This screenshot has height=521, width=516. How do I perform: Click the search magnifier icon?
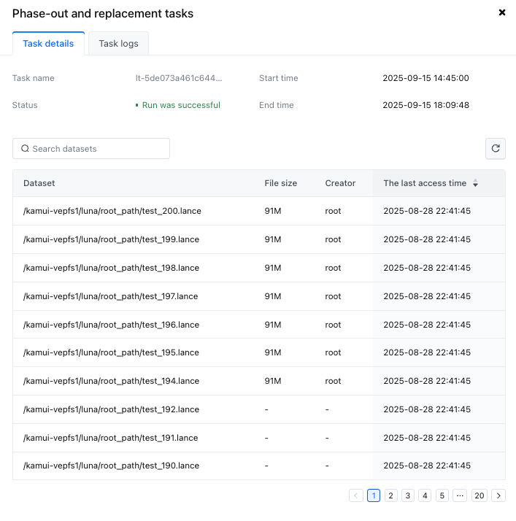click(x=25, y=149)
